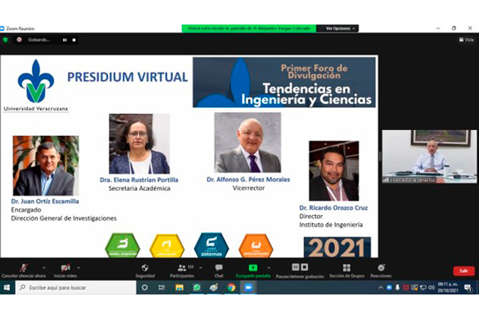The image size is (479, 319).
Task: Select the speaker's video thumbnail
Action: coord(429,157)
